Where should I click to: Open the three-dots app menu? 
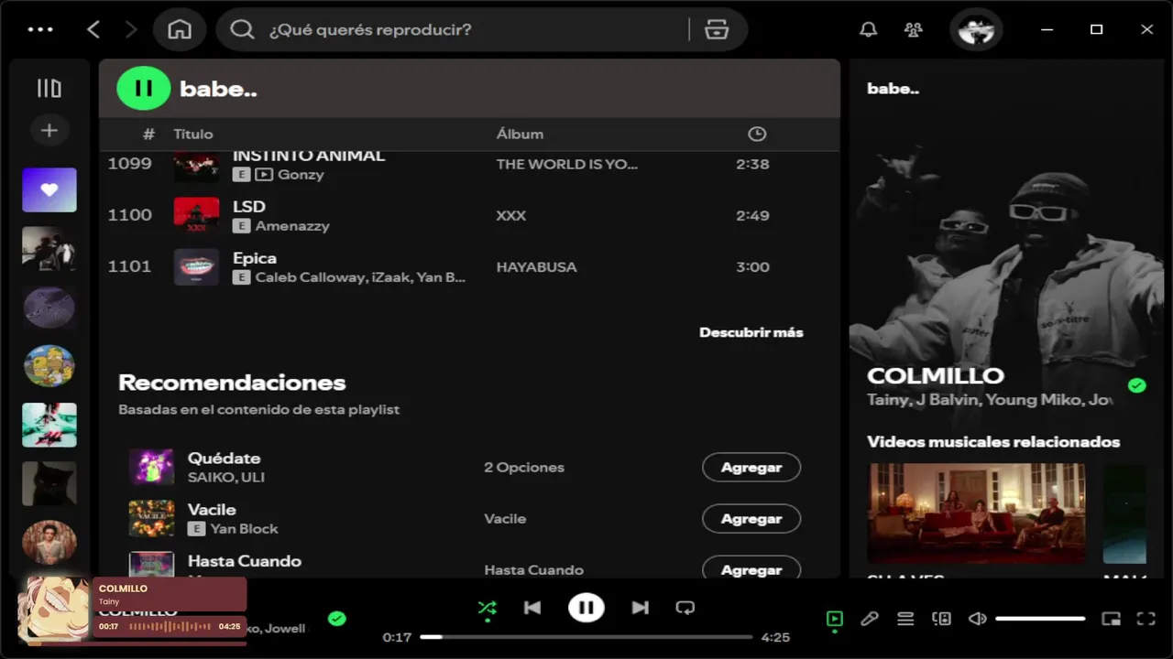click(x=40, y=29)
